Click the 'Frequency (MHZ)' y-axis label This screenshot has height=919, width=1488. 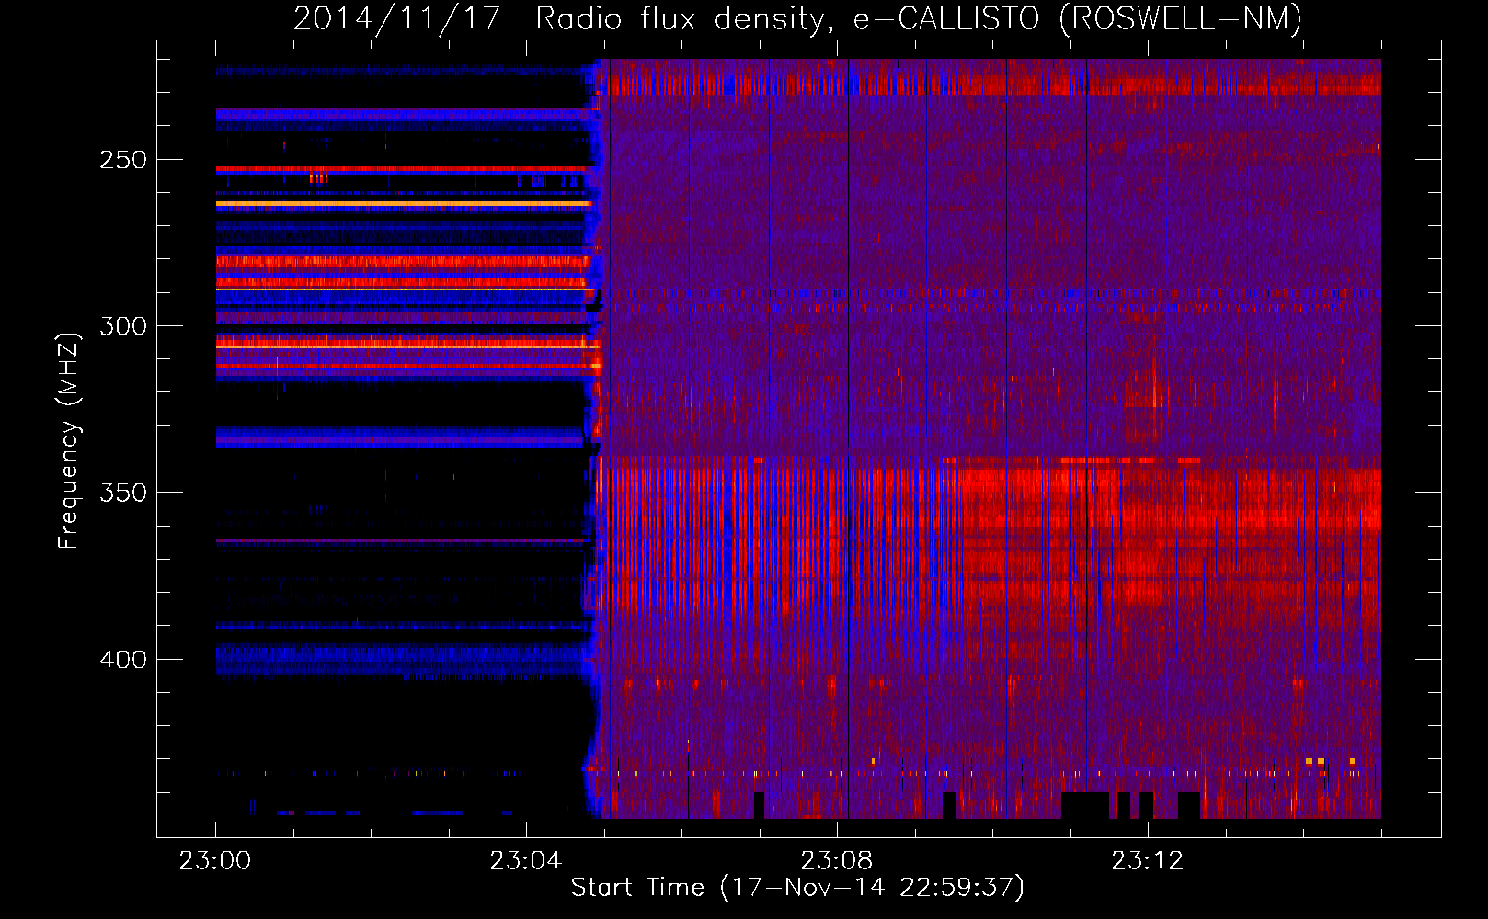click(69, 441)
